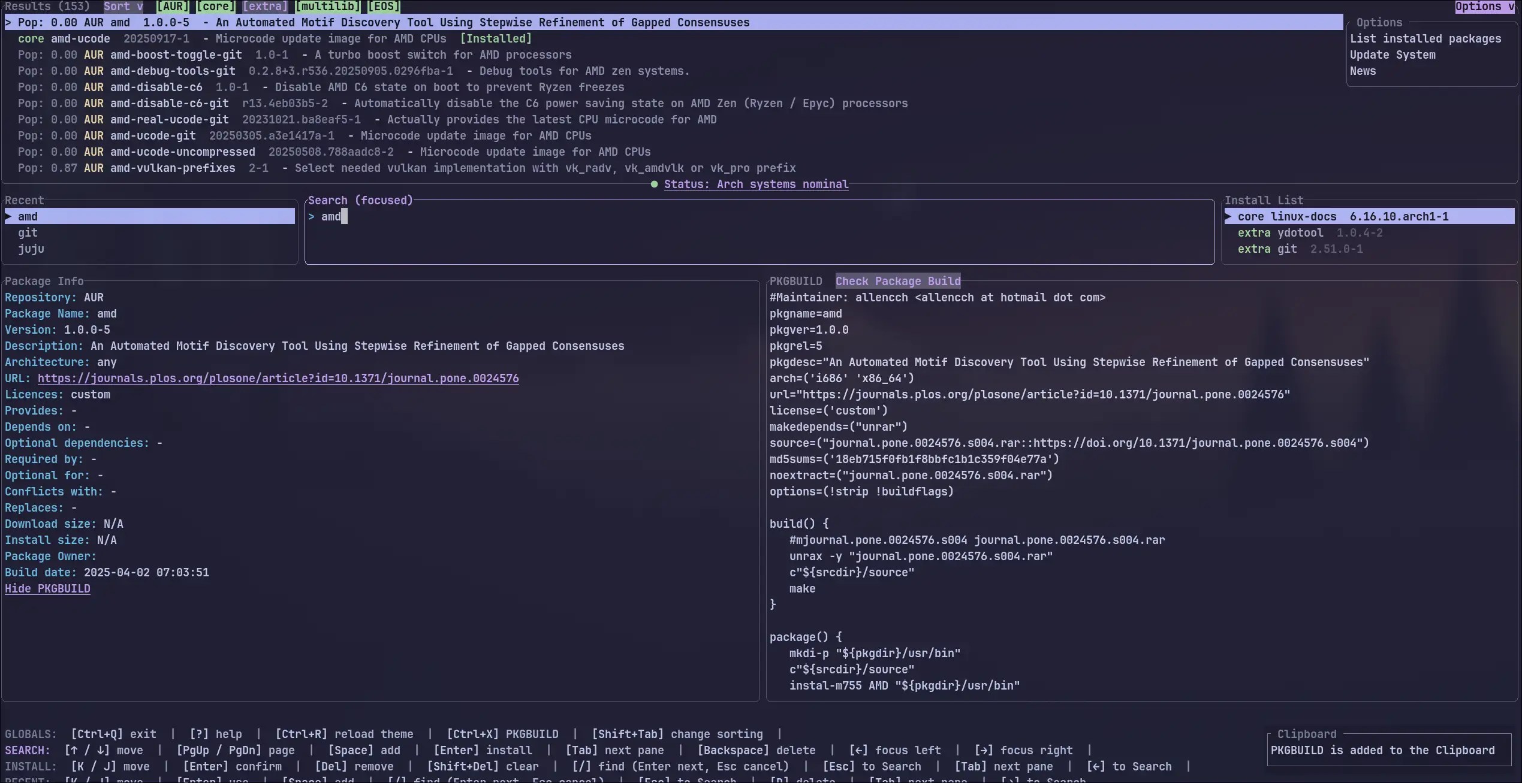Select amd package result row
The image size is (1522, 783).
point(674,23)
